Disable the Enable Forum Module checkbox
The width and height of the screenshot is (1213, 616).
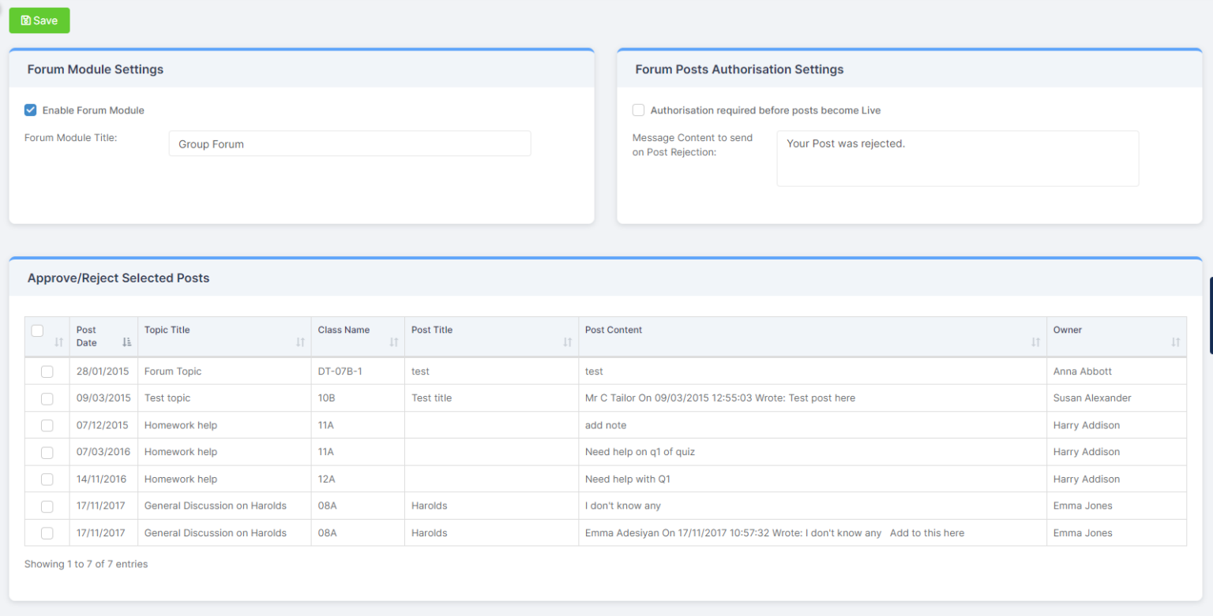click(x=30, y=110)
